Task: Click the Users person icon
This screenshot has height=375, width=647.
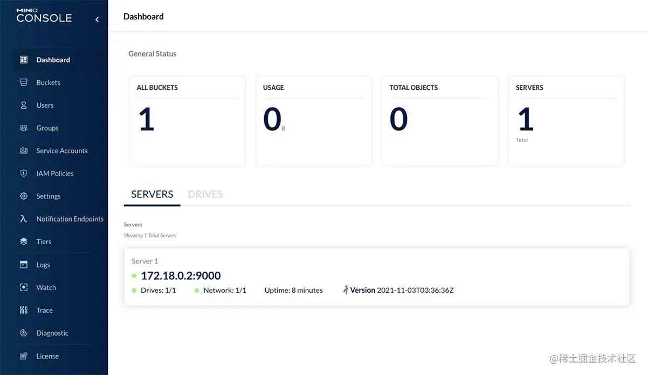Action: 23,105
